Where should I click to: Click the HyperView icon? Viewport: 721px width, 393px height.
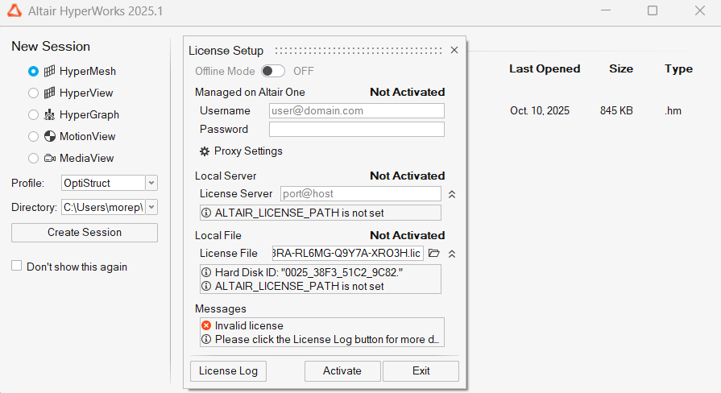[50, 93]
